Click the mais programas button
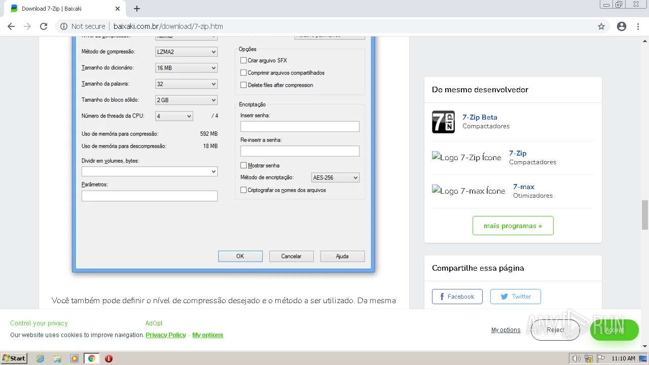 513,226
